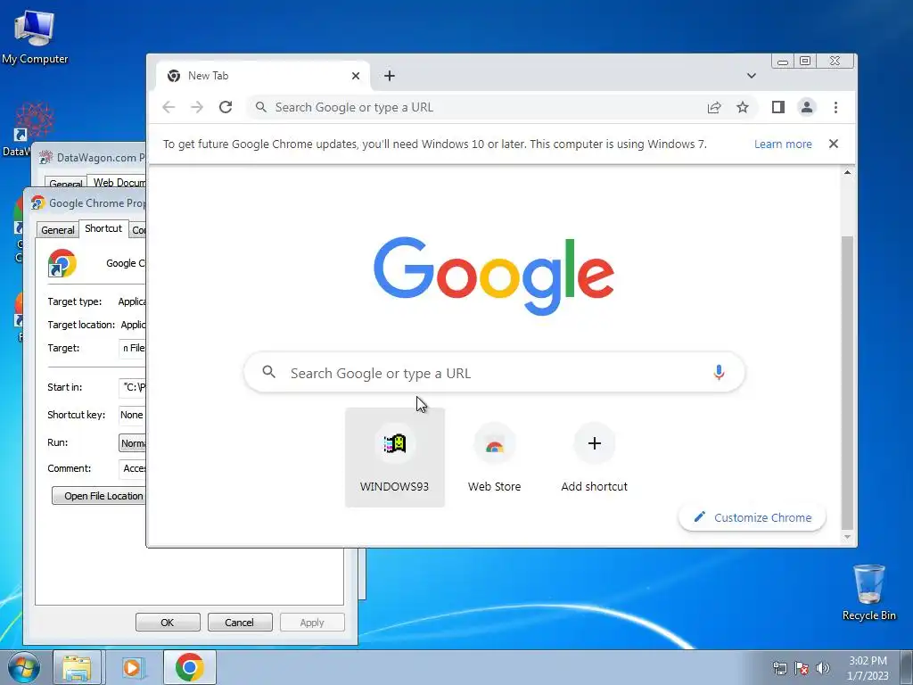Image resolution: width=913 pixels, height=685 pixels.
Task: Go forward using Chrome's forward arrow
Action: pyautogui.click(x=197, y=107)
